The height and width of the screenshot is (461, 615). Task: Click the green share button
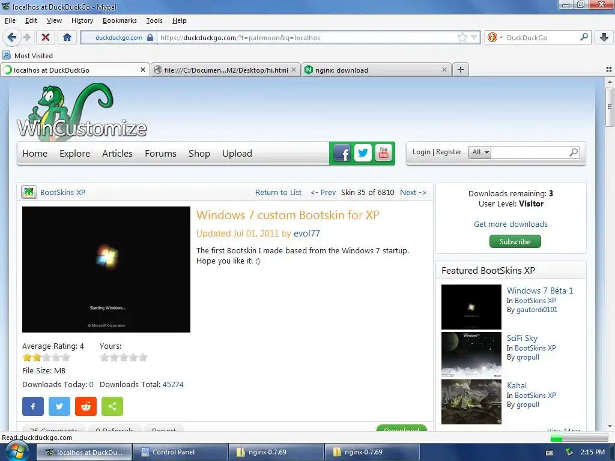tap(112, 406)
